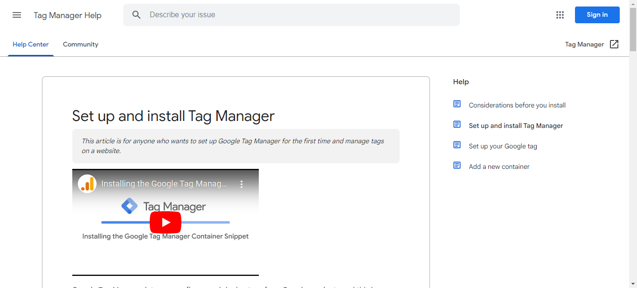This screenshot has height=288, width=637.
Task: Open the Google apps grid
Action: 560,15
